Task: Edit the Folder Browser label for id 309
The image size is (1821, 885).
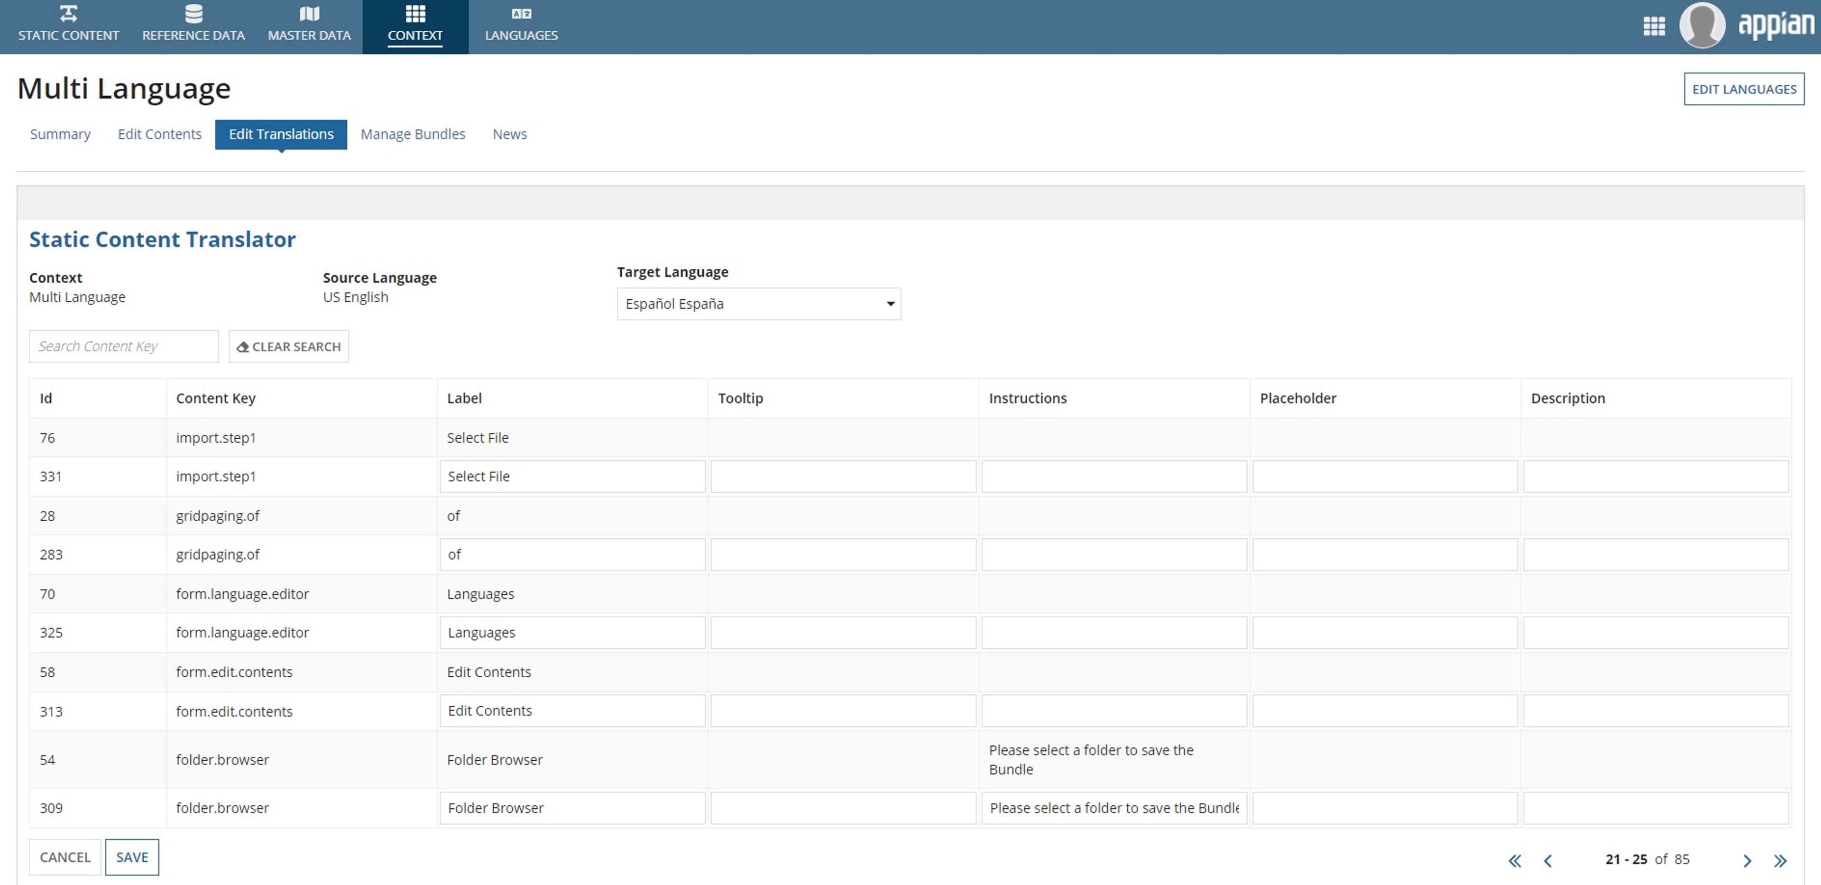Action: click(x=572, y=808)
